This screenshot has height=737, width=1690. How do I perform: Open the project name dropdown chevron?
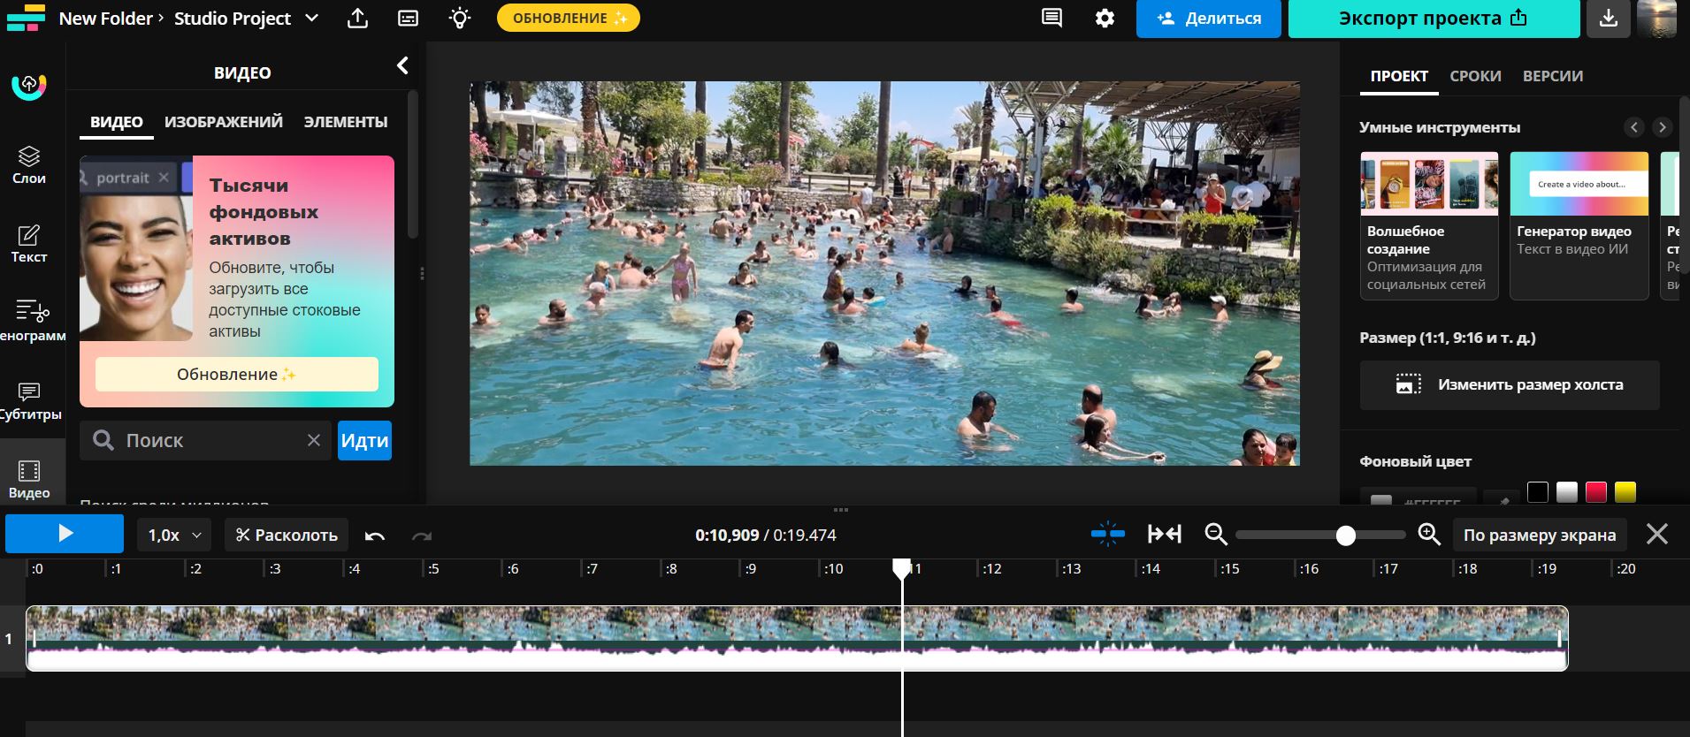(311, 18)
